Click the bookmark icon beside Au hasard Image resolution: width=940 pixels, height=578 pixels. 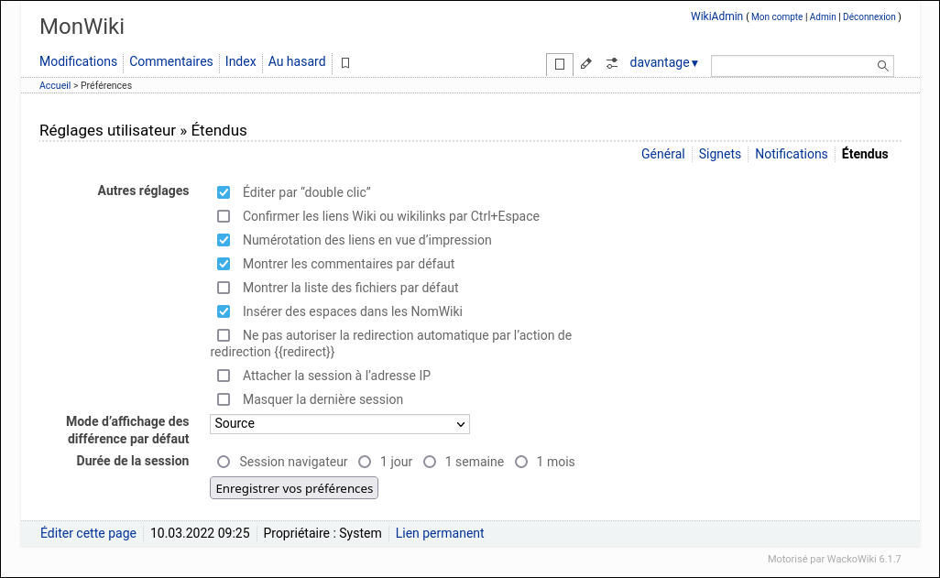tap(345, 63)
